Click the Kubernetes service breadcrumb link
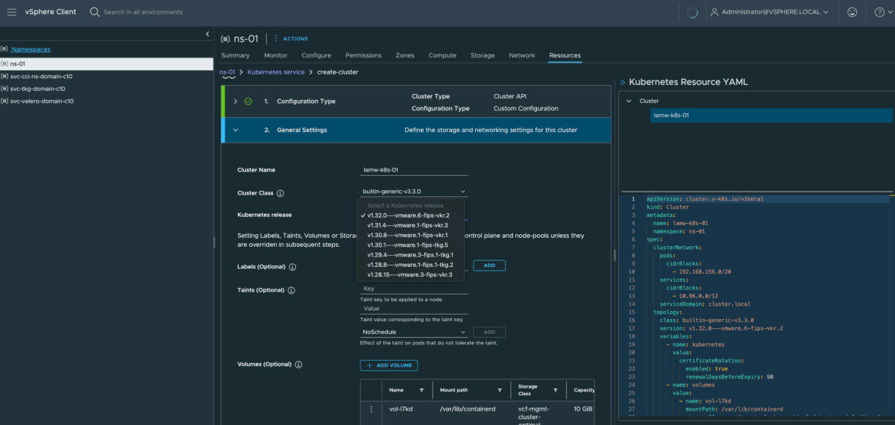The height and width of the screenshot is (425, 895). click(275, 72)
